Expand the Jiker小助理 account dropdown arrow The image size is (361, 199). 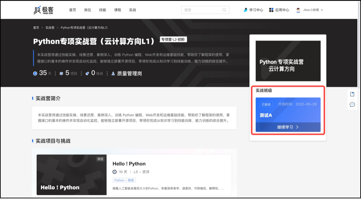(322, 10)
